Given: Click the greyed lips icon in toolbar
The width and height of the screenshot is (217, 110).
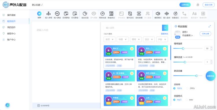Looking at the screenshot, I should point(94,13).
